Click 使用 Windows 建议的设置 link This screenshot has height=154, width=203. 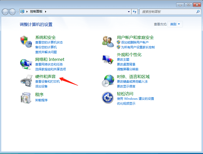click(135, 98)
